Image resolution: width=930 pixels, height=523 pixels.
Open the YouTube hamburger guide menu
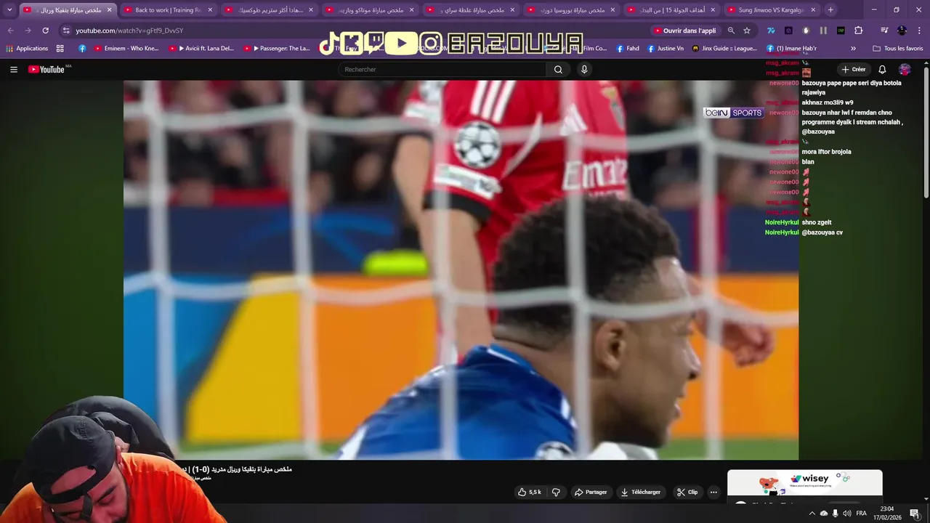point(14,70)
